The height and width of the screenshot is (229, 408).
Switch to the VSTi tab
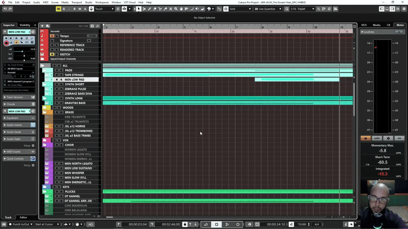click(x=364, y=25)
